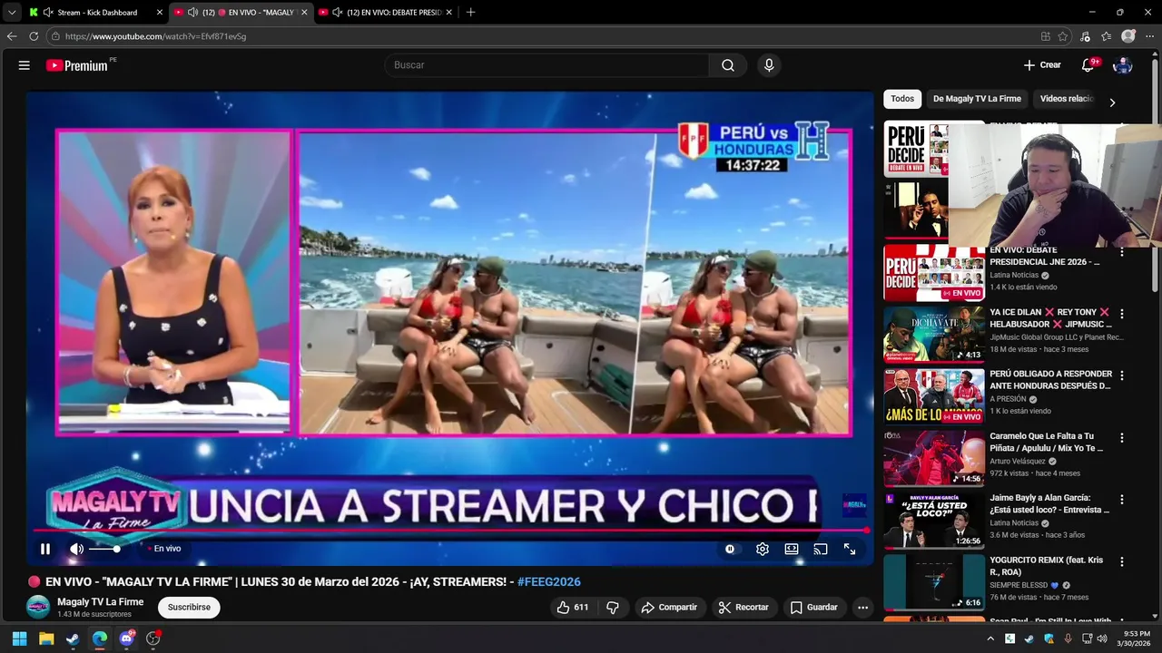
Task: Adjust the player volume slider
Action: tap(104, 549)
